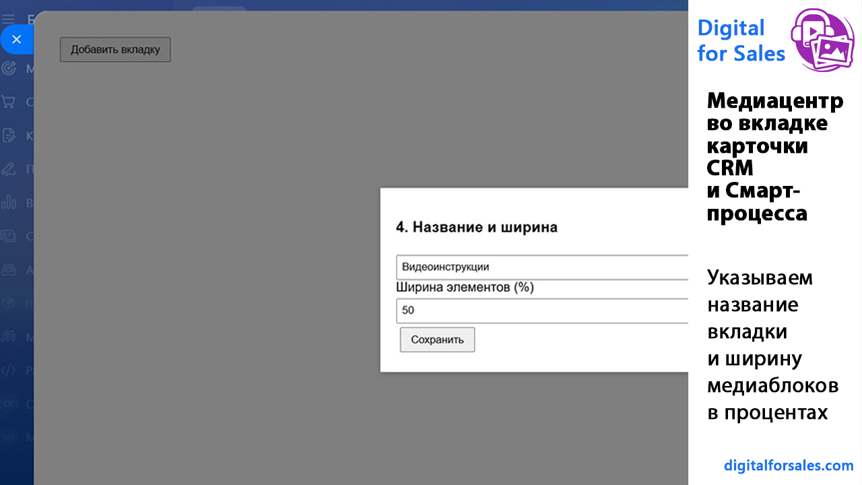Click the "Ширина элементов (%)" label
Image resolution: width=862 pixels, height=485 pixels.
[x=465, y=288]
